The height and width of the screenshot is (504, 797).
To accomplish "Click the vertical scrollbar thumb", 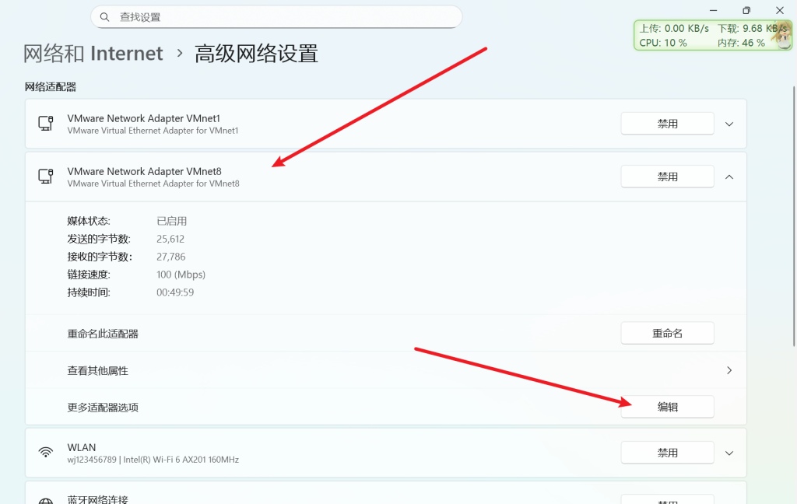I will coord(794,216).
